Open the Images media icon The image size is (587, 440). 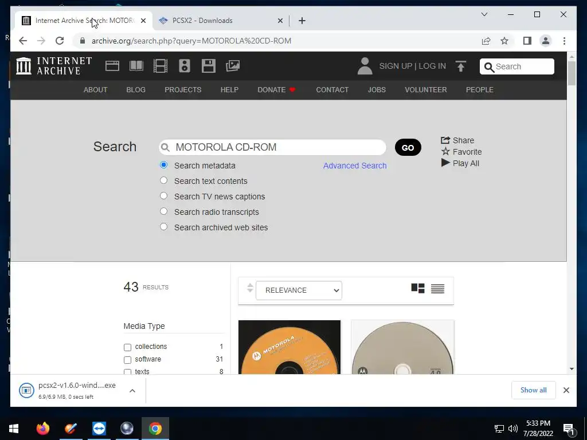pos(233,66)
